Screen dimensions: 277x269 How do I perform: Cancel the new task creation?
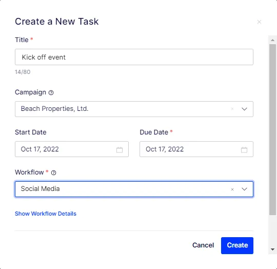point(203,245)
